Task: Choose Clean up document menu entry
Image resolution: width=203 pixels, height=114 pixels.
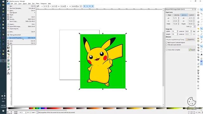Action: [x=21, y=35]
